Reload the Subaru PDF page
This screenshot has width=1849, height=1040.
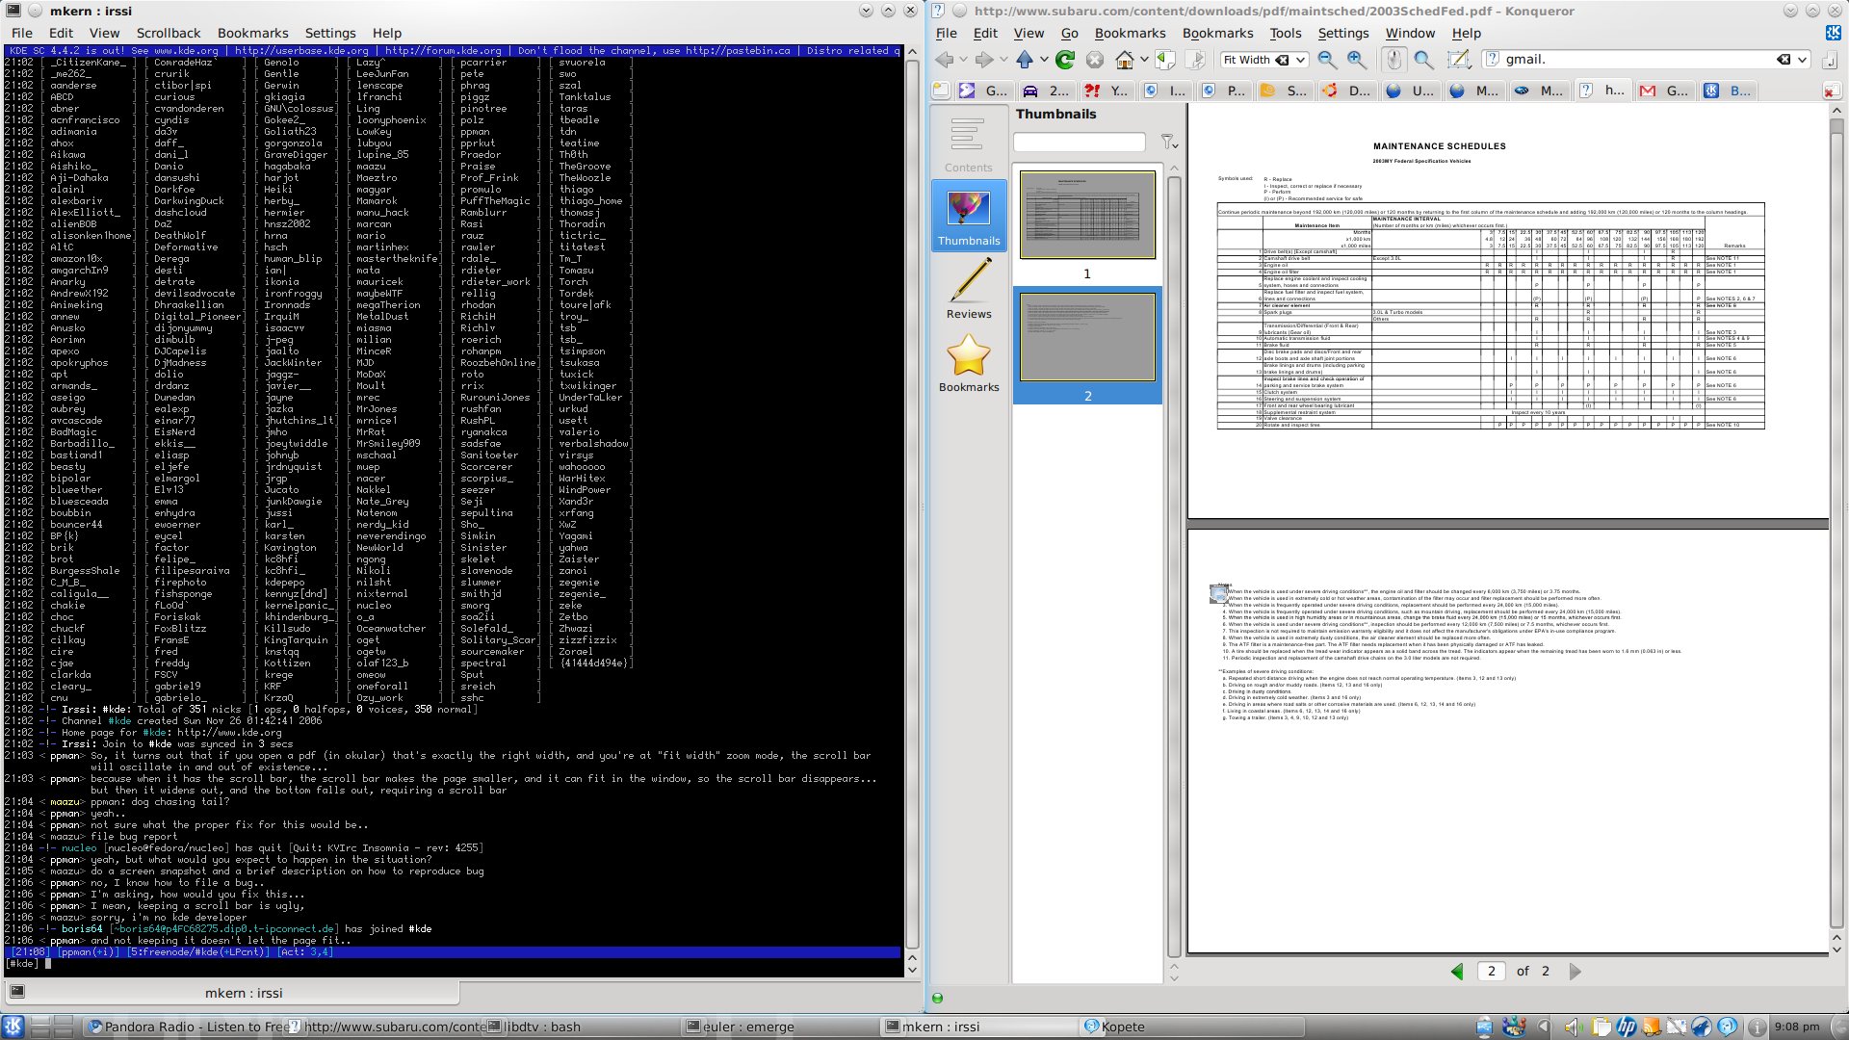(x=1065, y=60)
